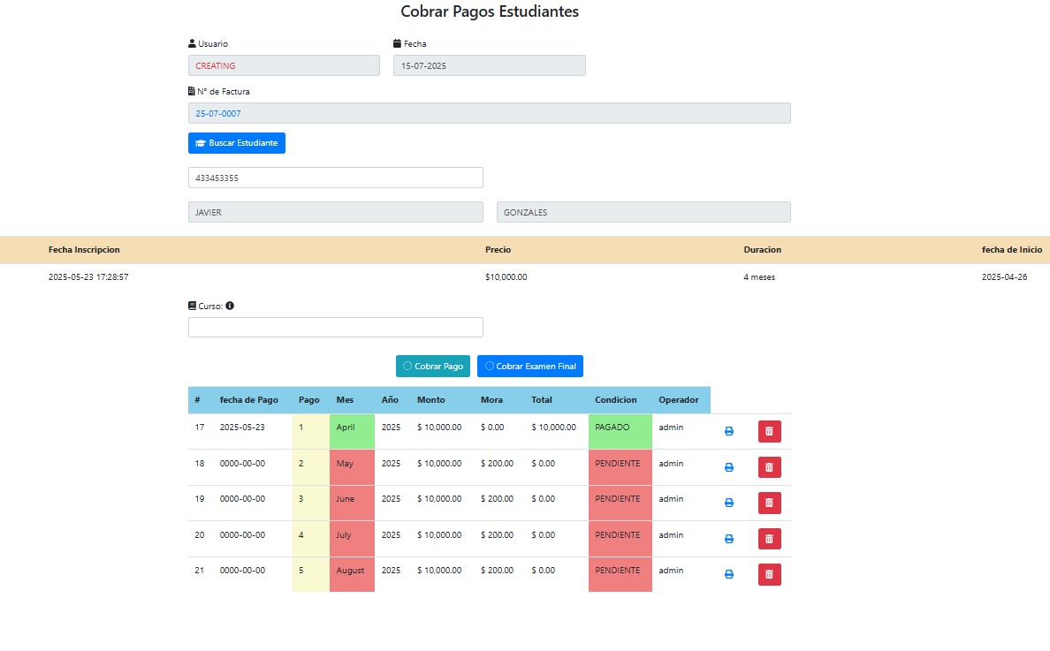Click the Cobrar Pago button
This screenshot has height=651, width=1050.
point(433,366)
